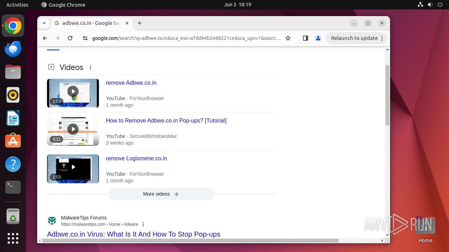Play the 1:01 video thumbnail
The image size is (449, 252).
pyautogui.click(x=73, y=93)
